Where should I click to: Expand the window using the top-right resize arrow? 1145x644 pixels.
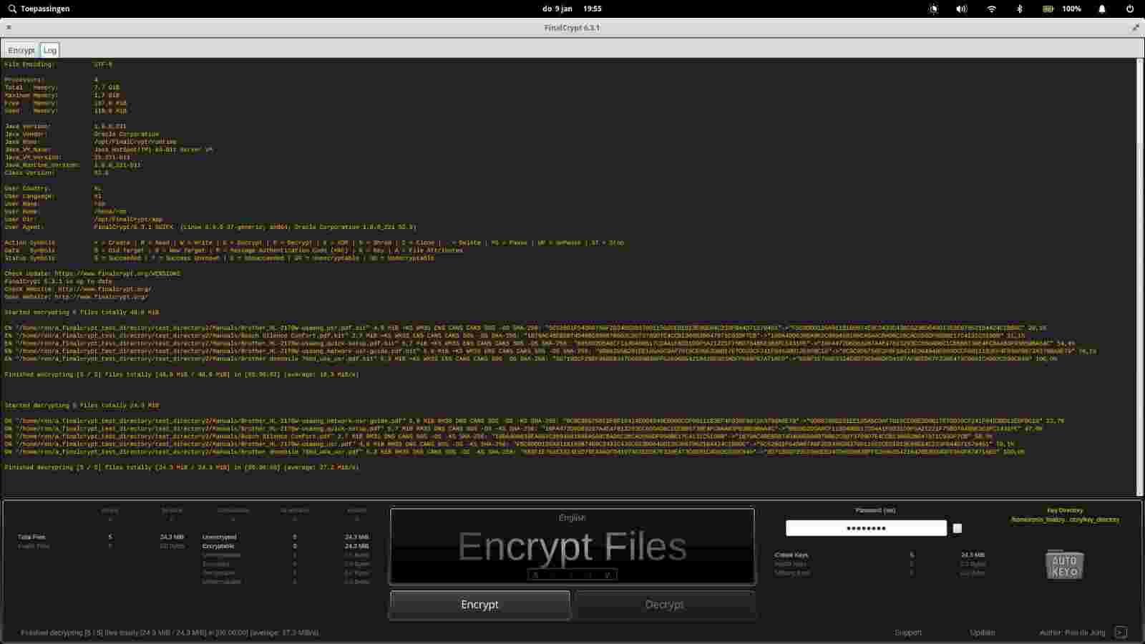[x=1136, y=27]
